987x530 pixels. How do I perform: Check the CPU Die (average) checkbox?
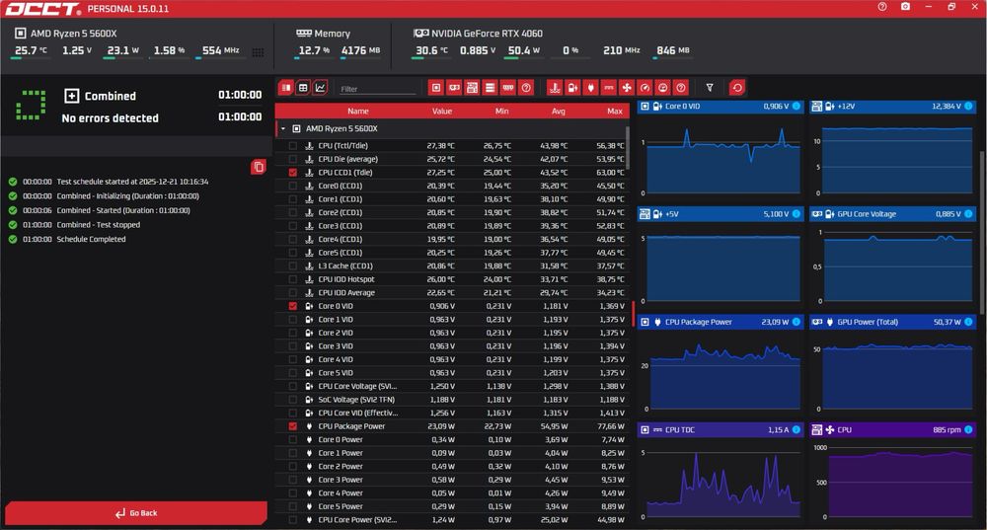[293, 159]
